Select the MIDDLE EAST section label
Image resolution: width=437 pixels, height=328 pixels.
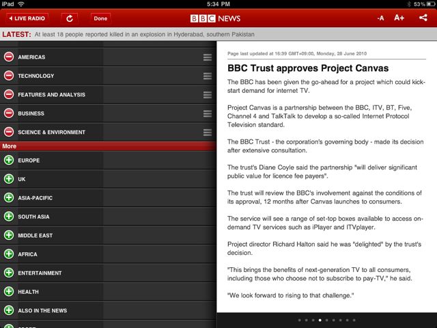coord(35,235)
